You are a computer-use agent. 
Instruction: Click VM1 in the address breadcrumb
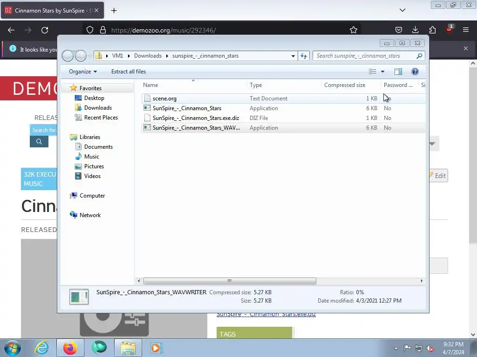tap(117, 56)
